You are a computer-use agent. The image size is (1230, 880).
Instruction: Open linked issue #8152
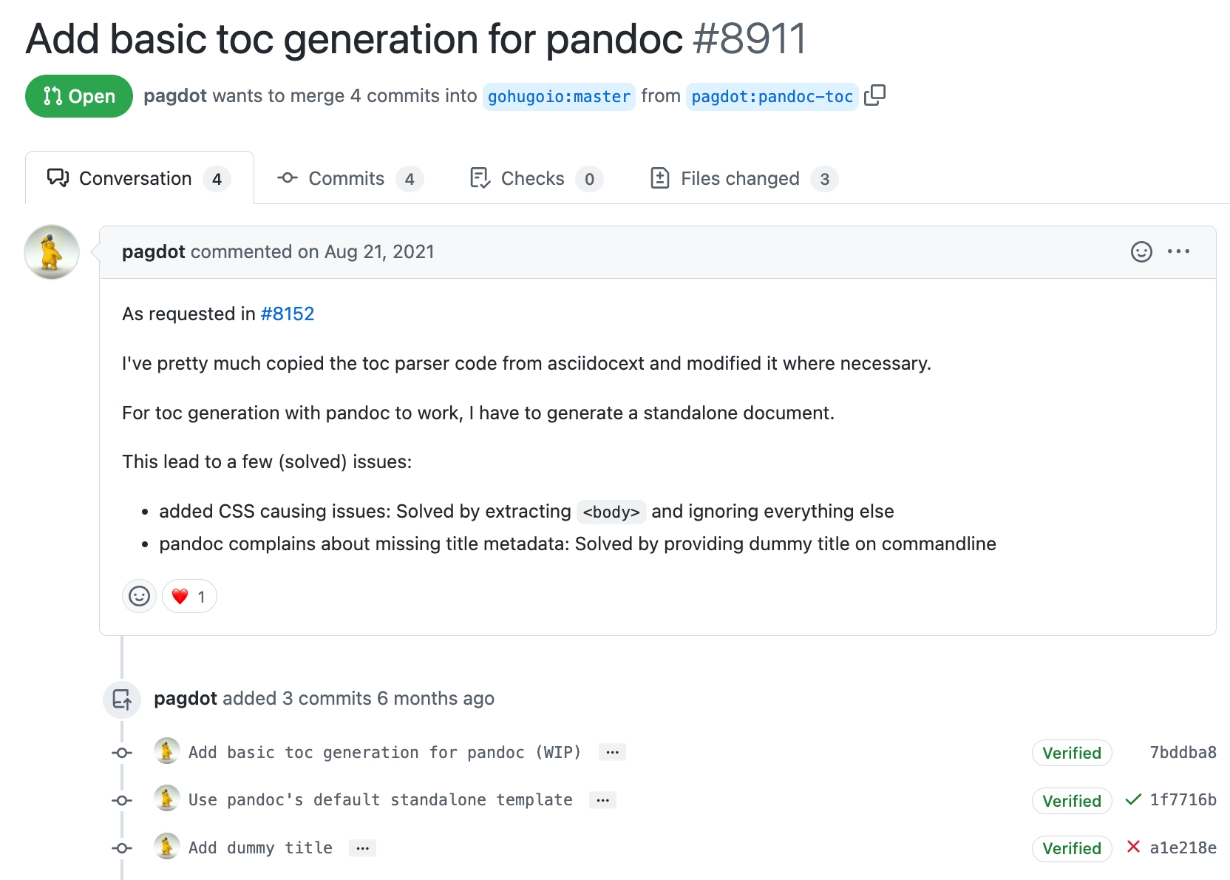click(287, 314)
